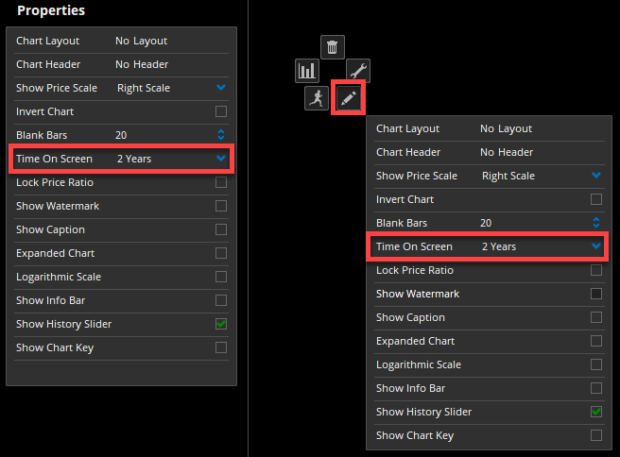Open the bar chart icon
The image size is (620, 457).
[307, 71]
